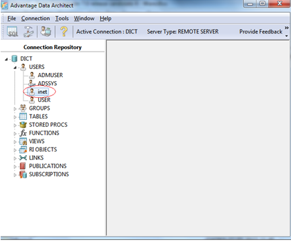Click the ADMUSER user icon
This screenshot has height=242, width=291.
(32, 75)
